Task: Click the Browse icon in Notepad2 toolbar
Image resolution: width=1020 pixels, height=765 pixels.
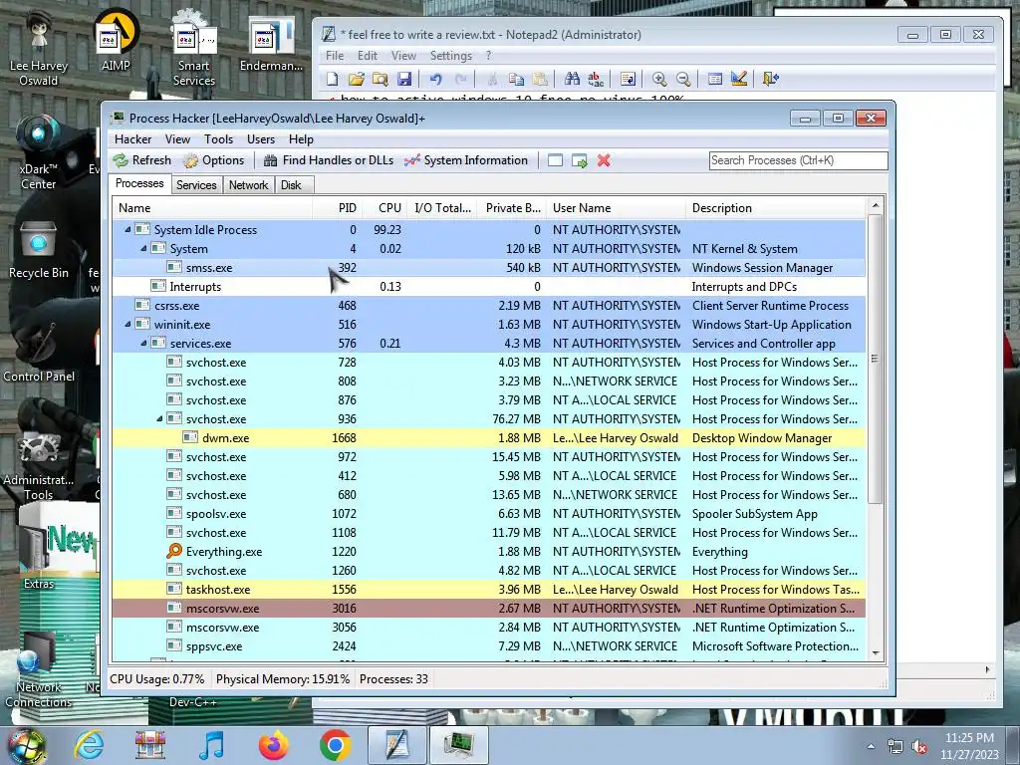Action: point(381,79)
